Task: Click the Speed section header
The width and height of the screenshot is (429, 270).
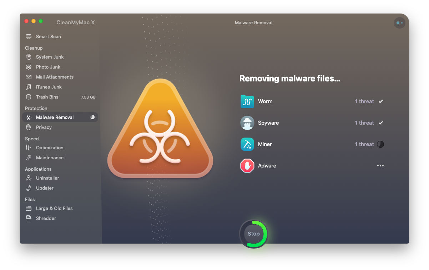Action: tap(32, 139)
